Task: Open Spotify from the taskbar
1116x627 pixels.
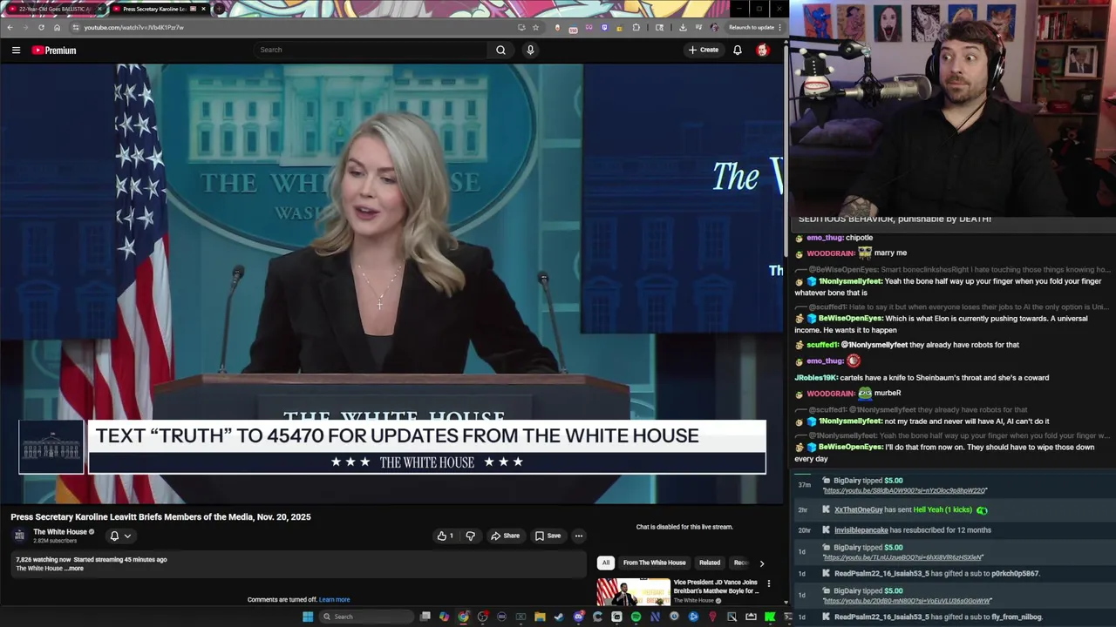Action: [x=636, y=617]
